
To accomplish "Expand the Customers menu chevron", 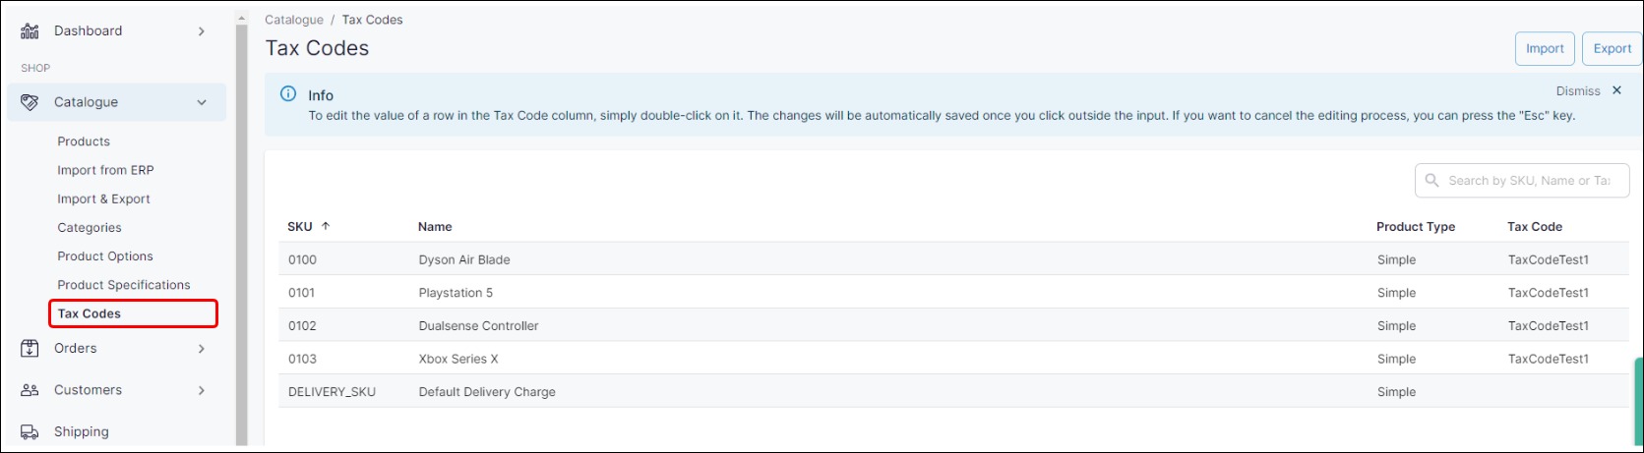I will click(x=202, y=390).
